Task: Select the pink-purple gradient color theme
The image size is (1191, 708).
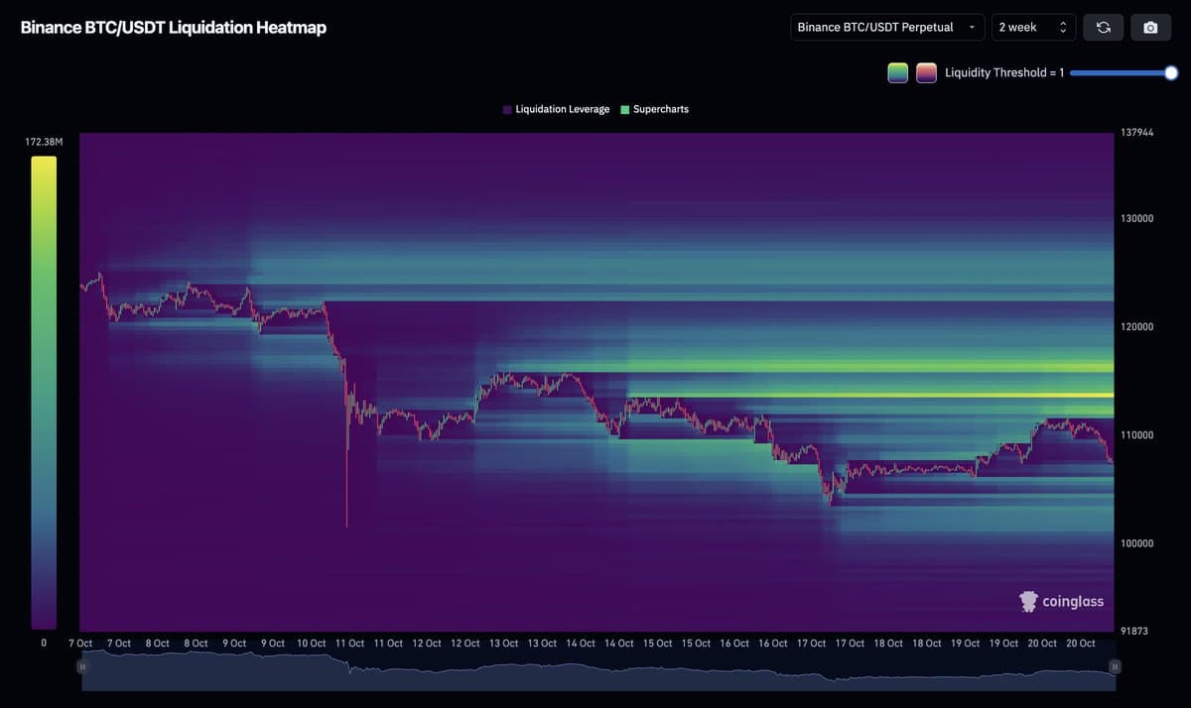Action: [x=926, y=72]
